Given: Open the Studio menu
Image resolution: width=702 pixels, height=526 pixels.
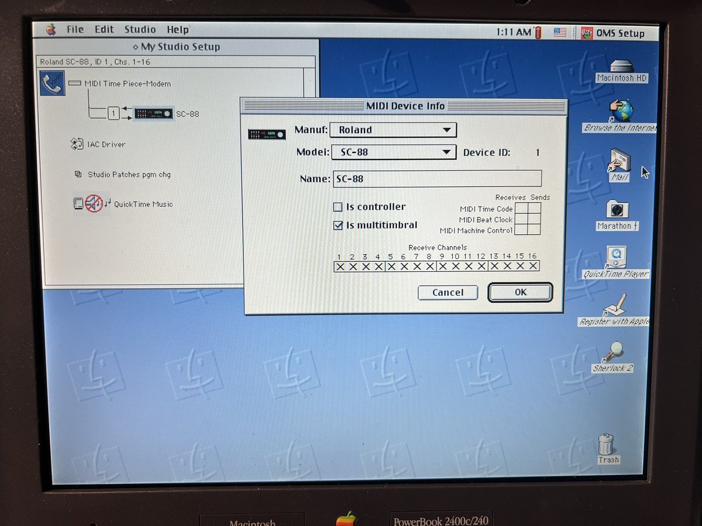Looking at the screenshot, I should (x=140, y=29).
